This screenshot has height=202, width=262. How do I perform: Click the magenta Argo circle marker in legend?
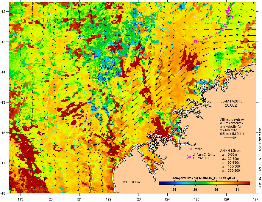(191, 149)
